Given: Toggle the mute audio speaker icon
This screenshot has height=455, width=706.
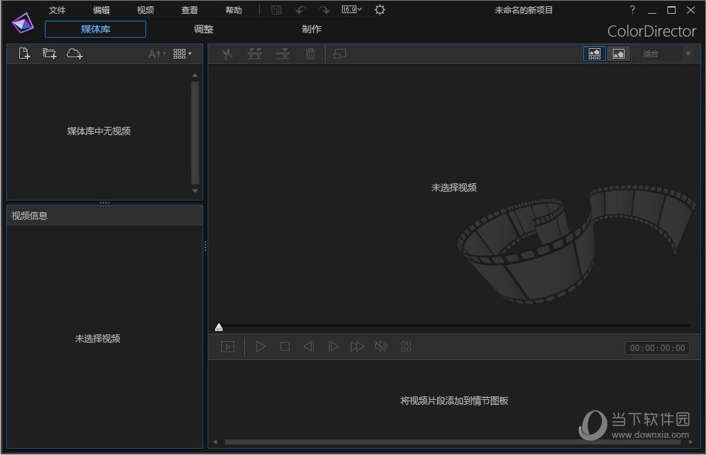Looking at the screenshot, I should pyautogui.click(x=381, y=347).
